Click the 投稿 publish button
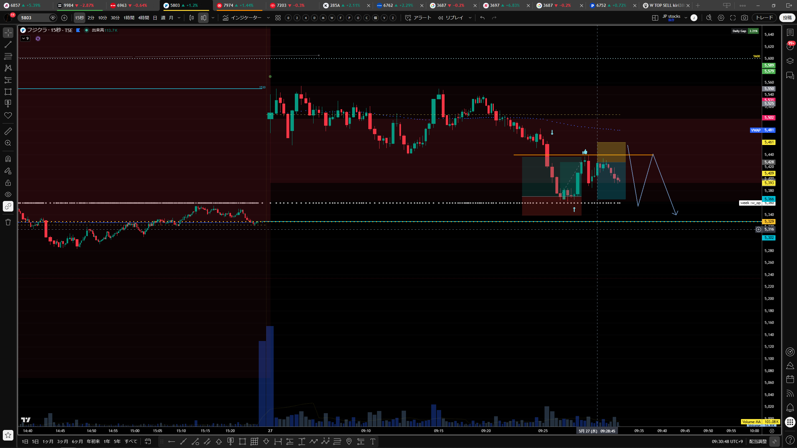 pyautogui.click(x=787, y=18)
